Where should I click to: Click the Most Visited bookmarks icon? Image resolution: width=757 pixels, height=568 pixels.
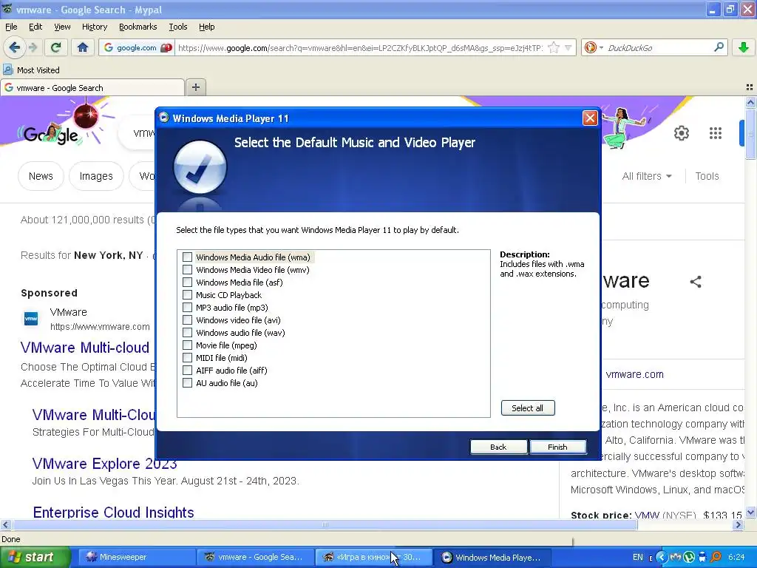pyautogui.click(x=8, y=70)
